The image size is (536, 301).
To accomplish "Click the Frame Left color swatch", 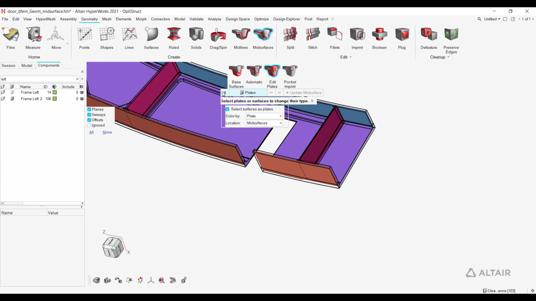I will (x=54, y=92).
